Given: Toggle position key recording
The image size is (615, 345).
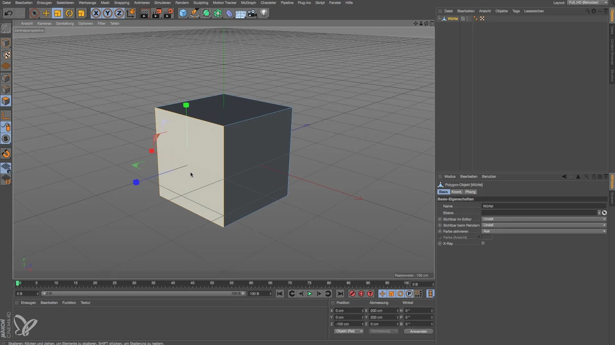Looking at the screenshot, I should [x=382, y=294].
